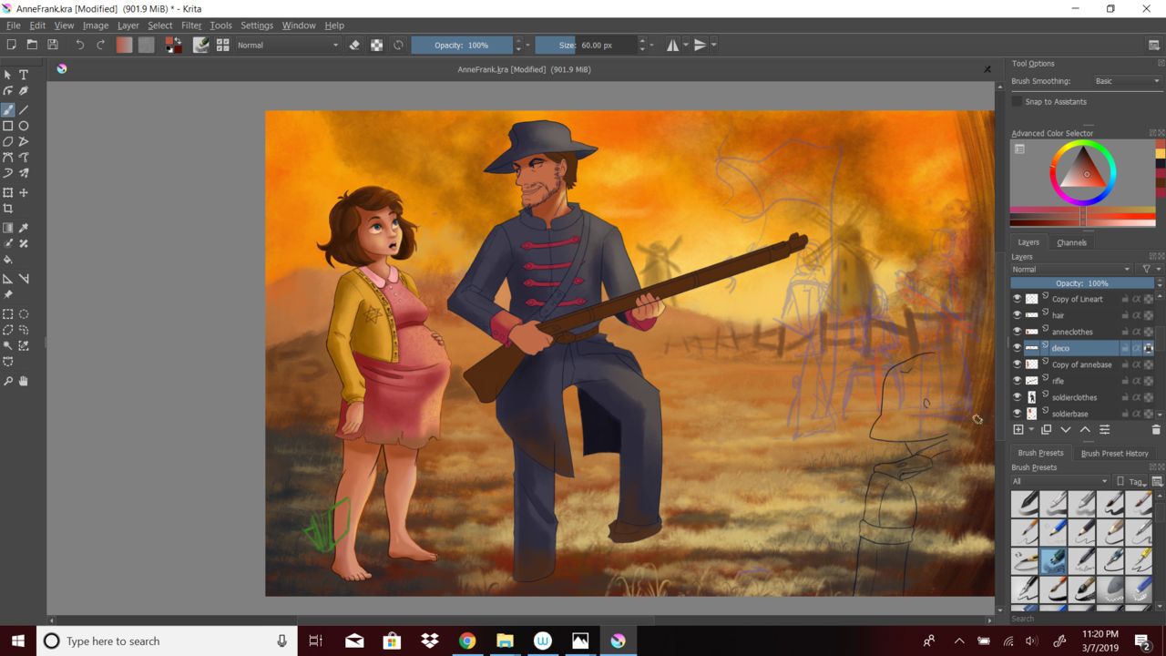Open the layer blending mode dropdown
The height and width of the screenshot is (656, 1166).
[1071, 270]
